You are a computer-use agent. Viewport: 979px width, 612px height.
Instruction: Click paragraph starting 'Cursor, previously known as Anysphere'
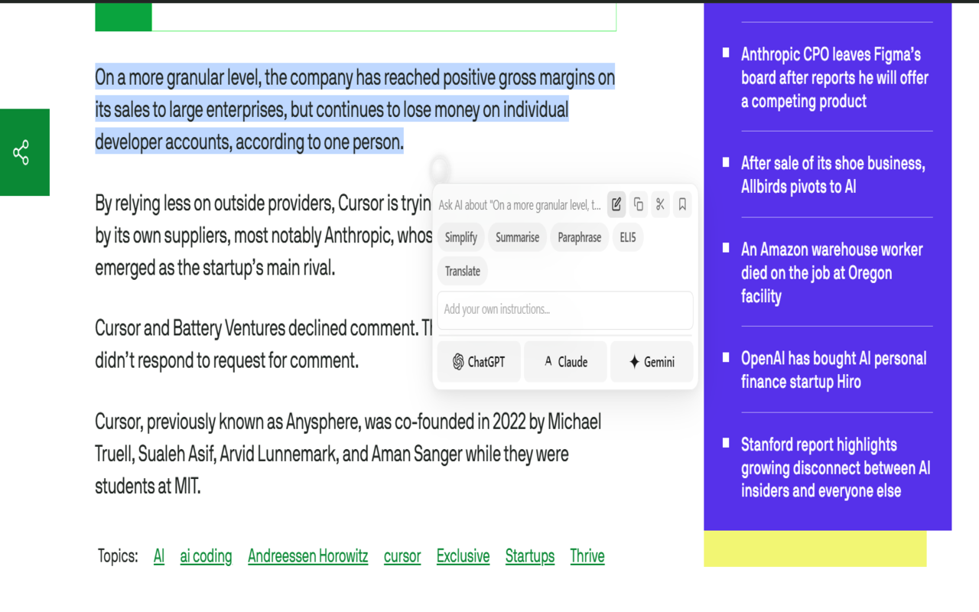348,454
